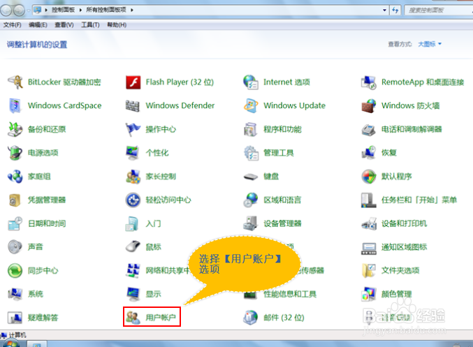Open the 帮助(H) menu

pos(117,24)
